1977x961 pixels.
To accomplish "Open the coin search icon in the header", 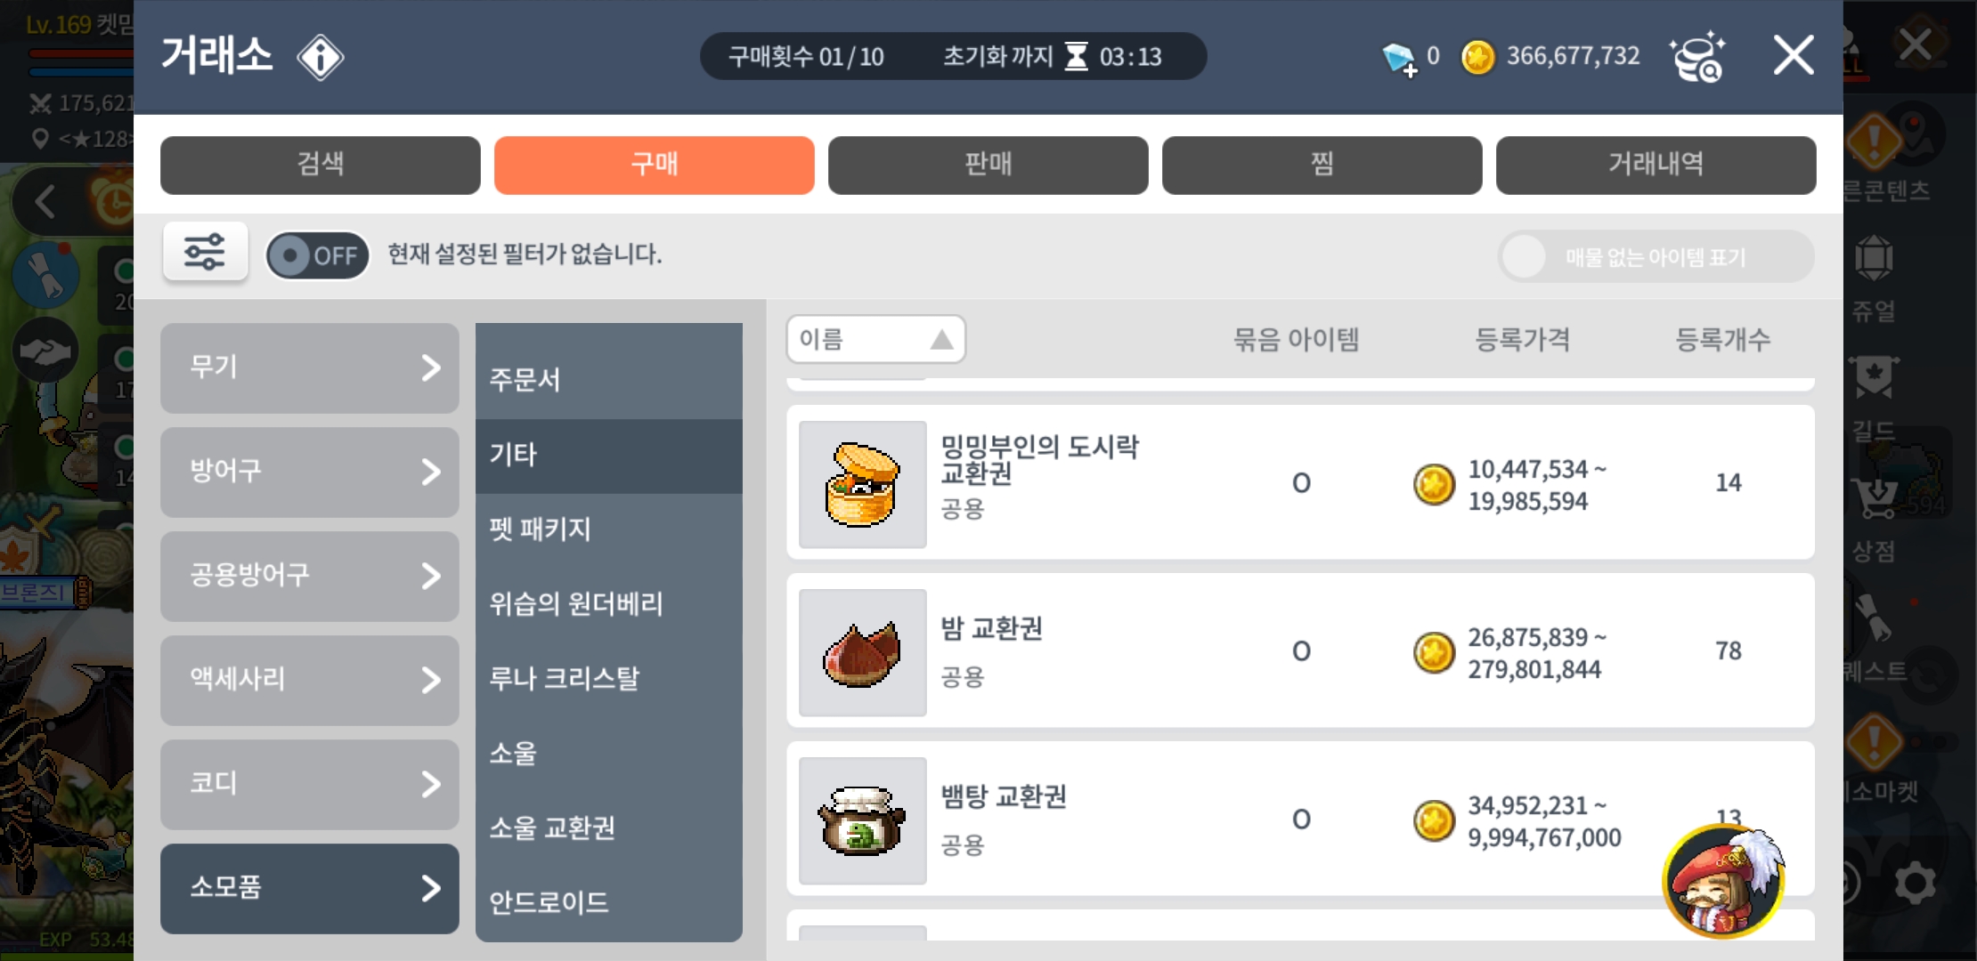I will pyautogui.click(x=1697, y=57).
